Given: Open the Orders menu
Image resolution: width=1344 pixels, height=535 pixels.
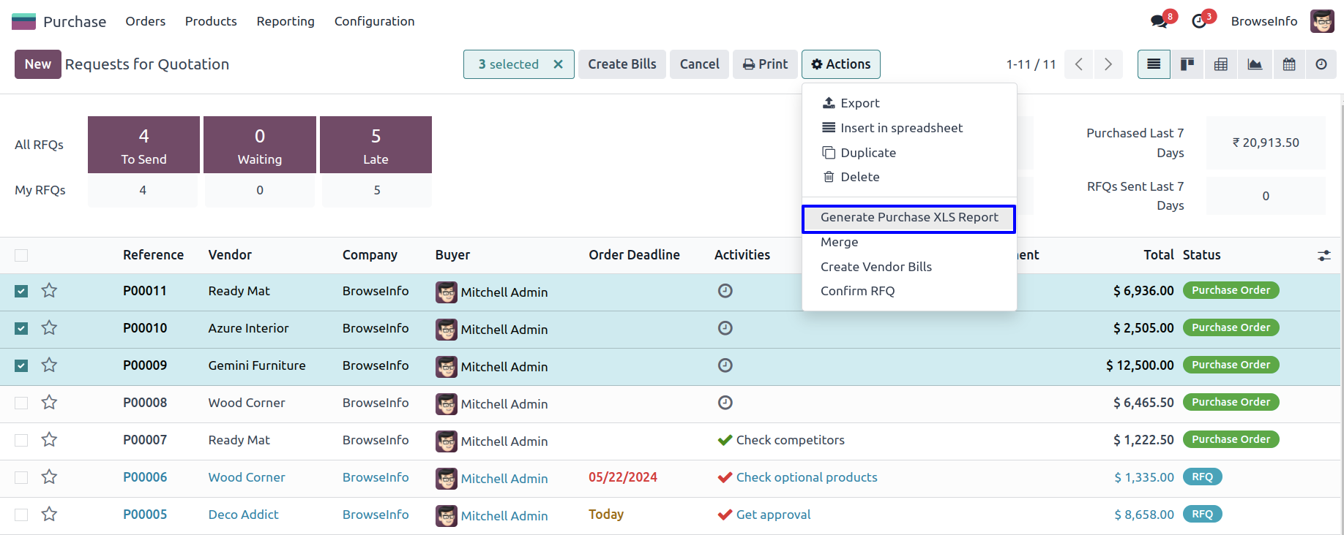Looking at the screenshot, I should (x=145, y=21).
